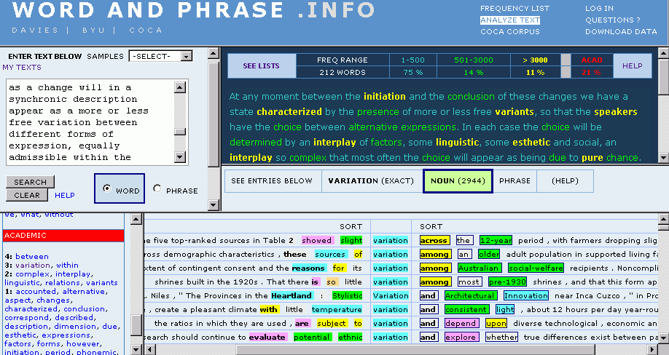This screenshot has width=669, height=355.
Task: Open the SAMPLES select dropdown
Action: click(160, 56)
